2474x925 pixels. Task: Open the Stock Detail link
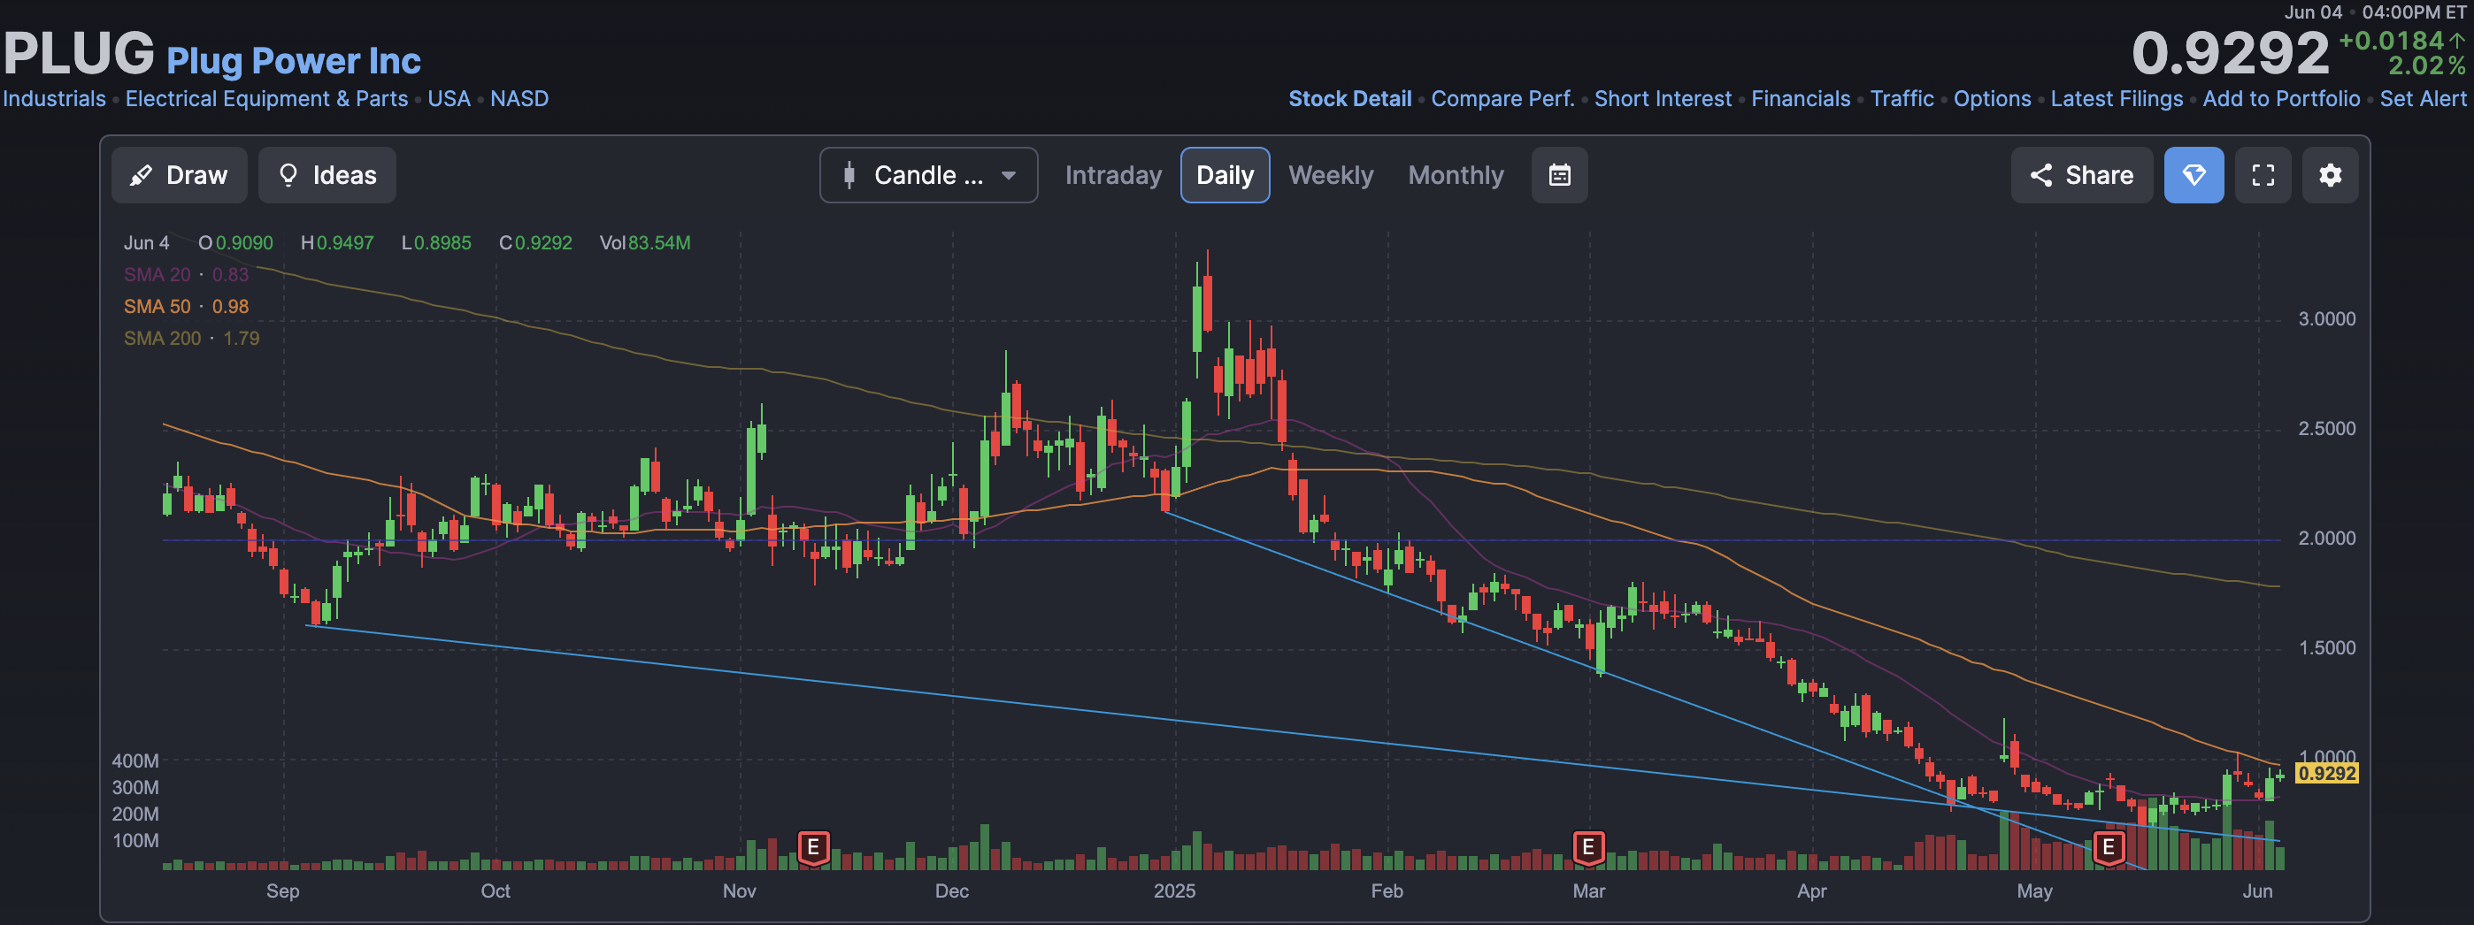pyautogui.click(x=1349, y=99)
